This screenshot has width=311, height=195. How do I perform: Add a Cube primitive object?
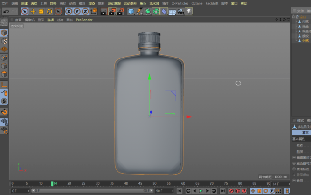pos(131,11)
